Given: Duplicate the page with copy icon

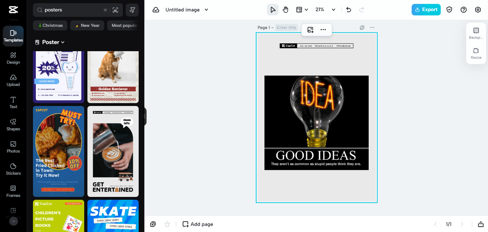Looking at the screenshot, I should (x=362, y=27).
